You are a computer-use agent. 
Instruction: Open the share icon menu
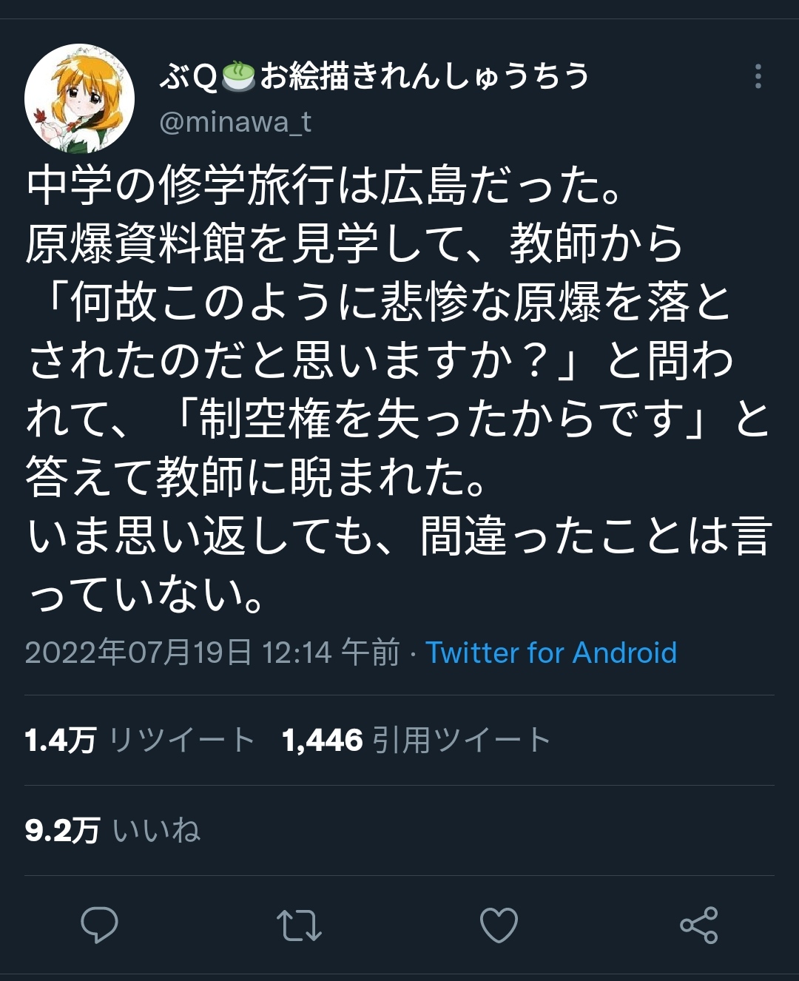[699, 925]
